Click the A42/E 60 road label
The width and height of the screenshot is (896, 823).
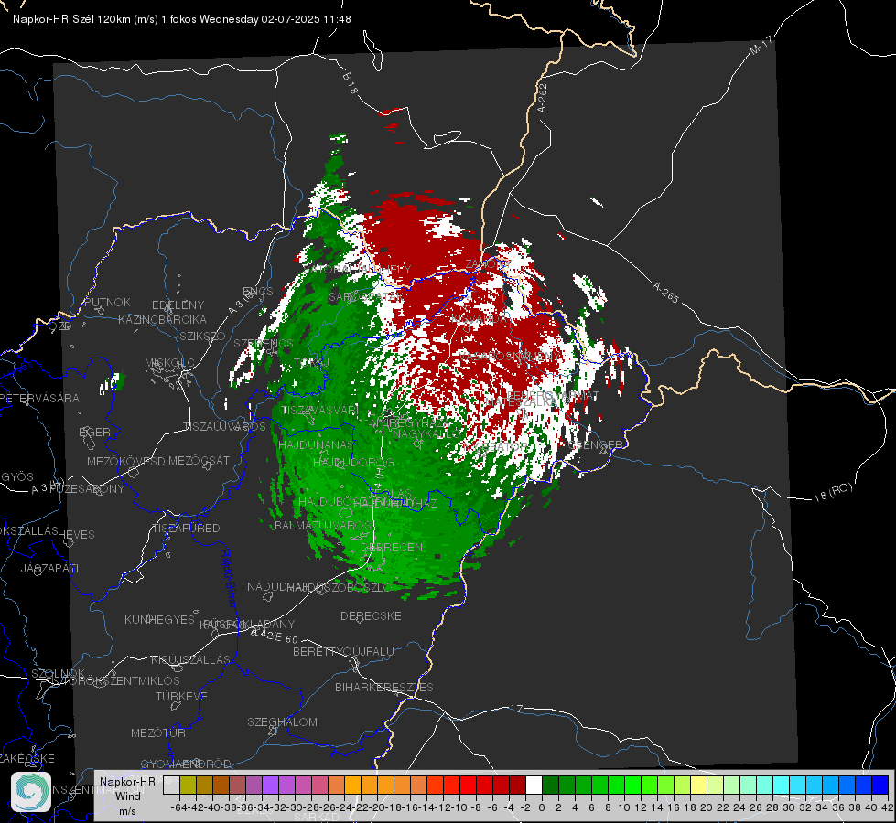pyautogui.click(x=275, y=636)
